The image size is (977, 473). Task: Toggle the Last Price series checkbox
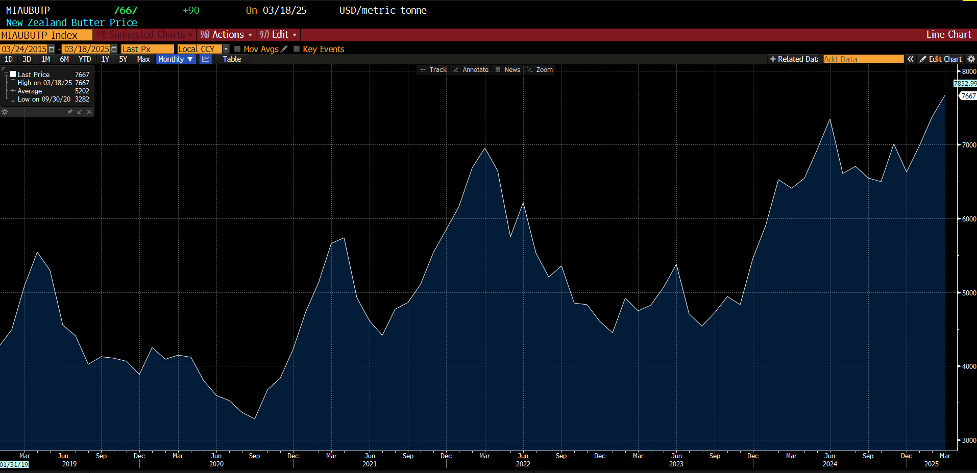13,74
